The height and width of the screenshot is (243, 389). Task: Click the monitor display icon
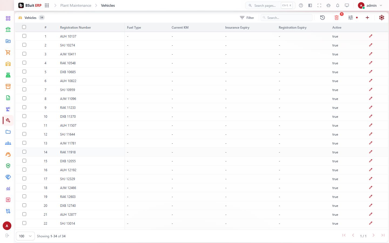point(347,5)
